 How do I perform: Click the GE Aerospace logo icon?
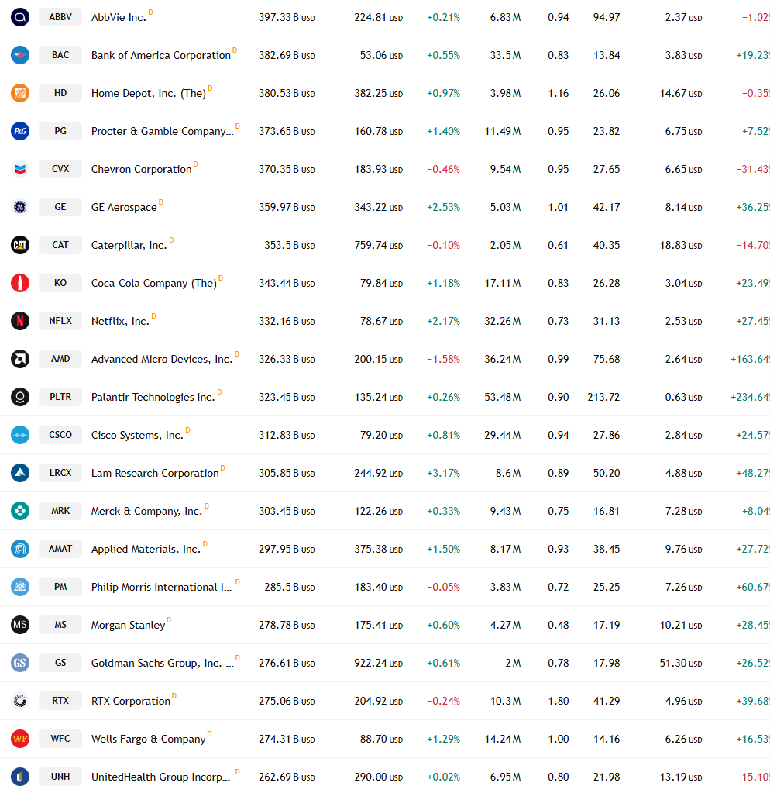pos(20,207)
